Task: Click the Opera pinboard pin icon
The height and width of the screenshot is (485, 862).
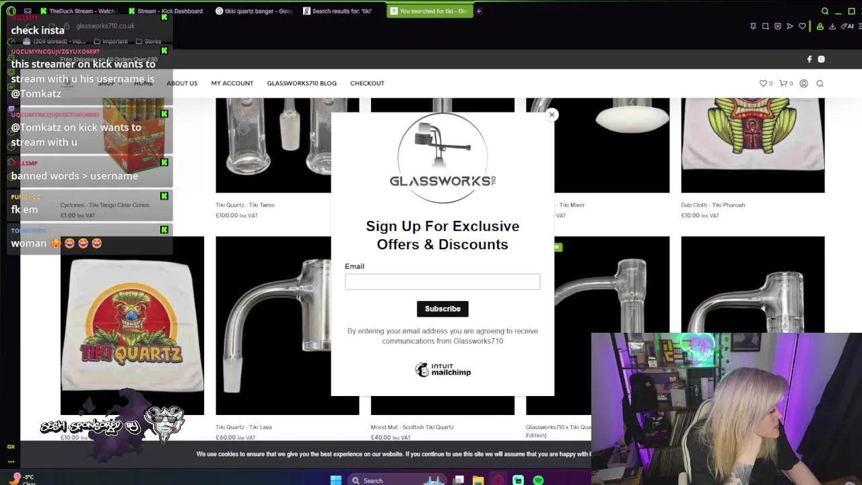Action: (x=753, y=26)
